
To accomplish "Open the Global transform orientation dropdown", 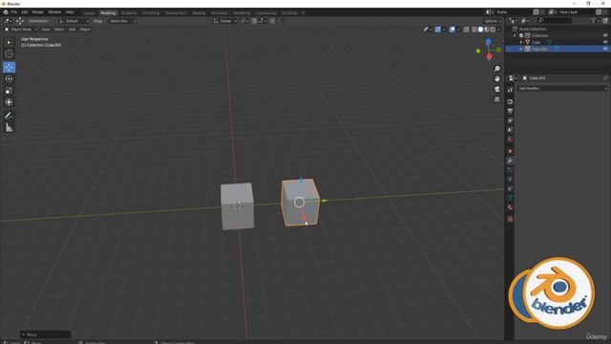I will point(225,21).
